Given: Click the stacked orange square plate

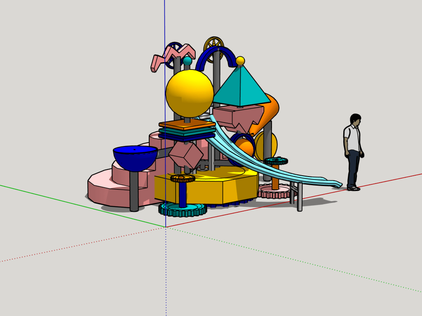Looking at the screenshot, I should (x=188, y=124).
